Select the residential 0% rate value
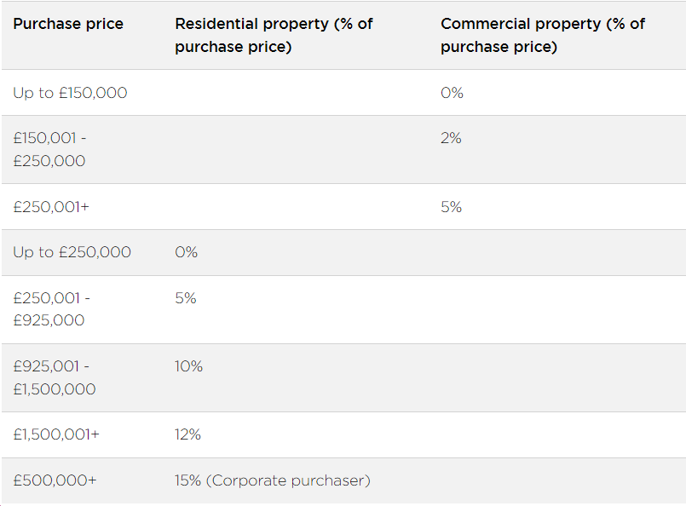Screen dimensions: 686x506 (x=186, y=252)
